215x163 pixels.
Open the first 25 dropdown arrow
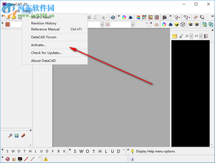pos(191,36)
